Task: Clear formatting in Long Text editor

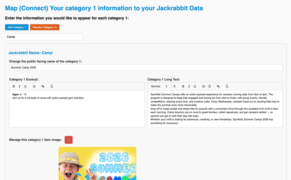Action: (227, 86)
